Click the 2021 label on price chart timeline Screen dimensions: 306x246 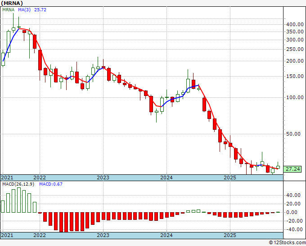[7, 178]
